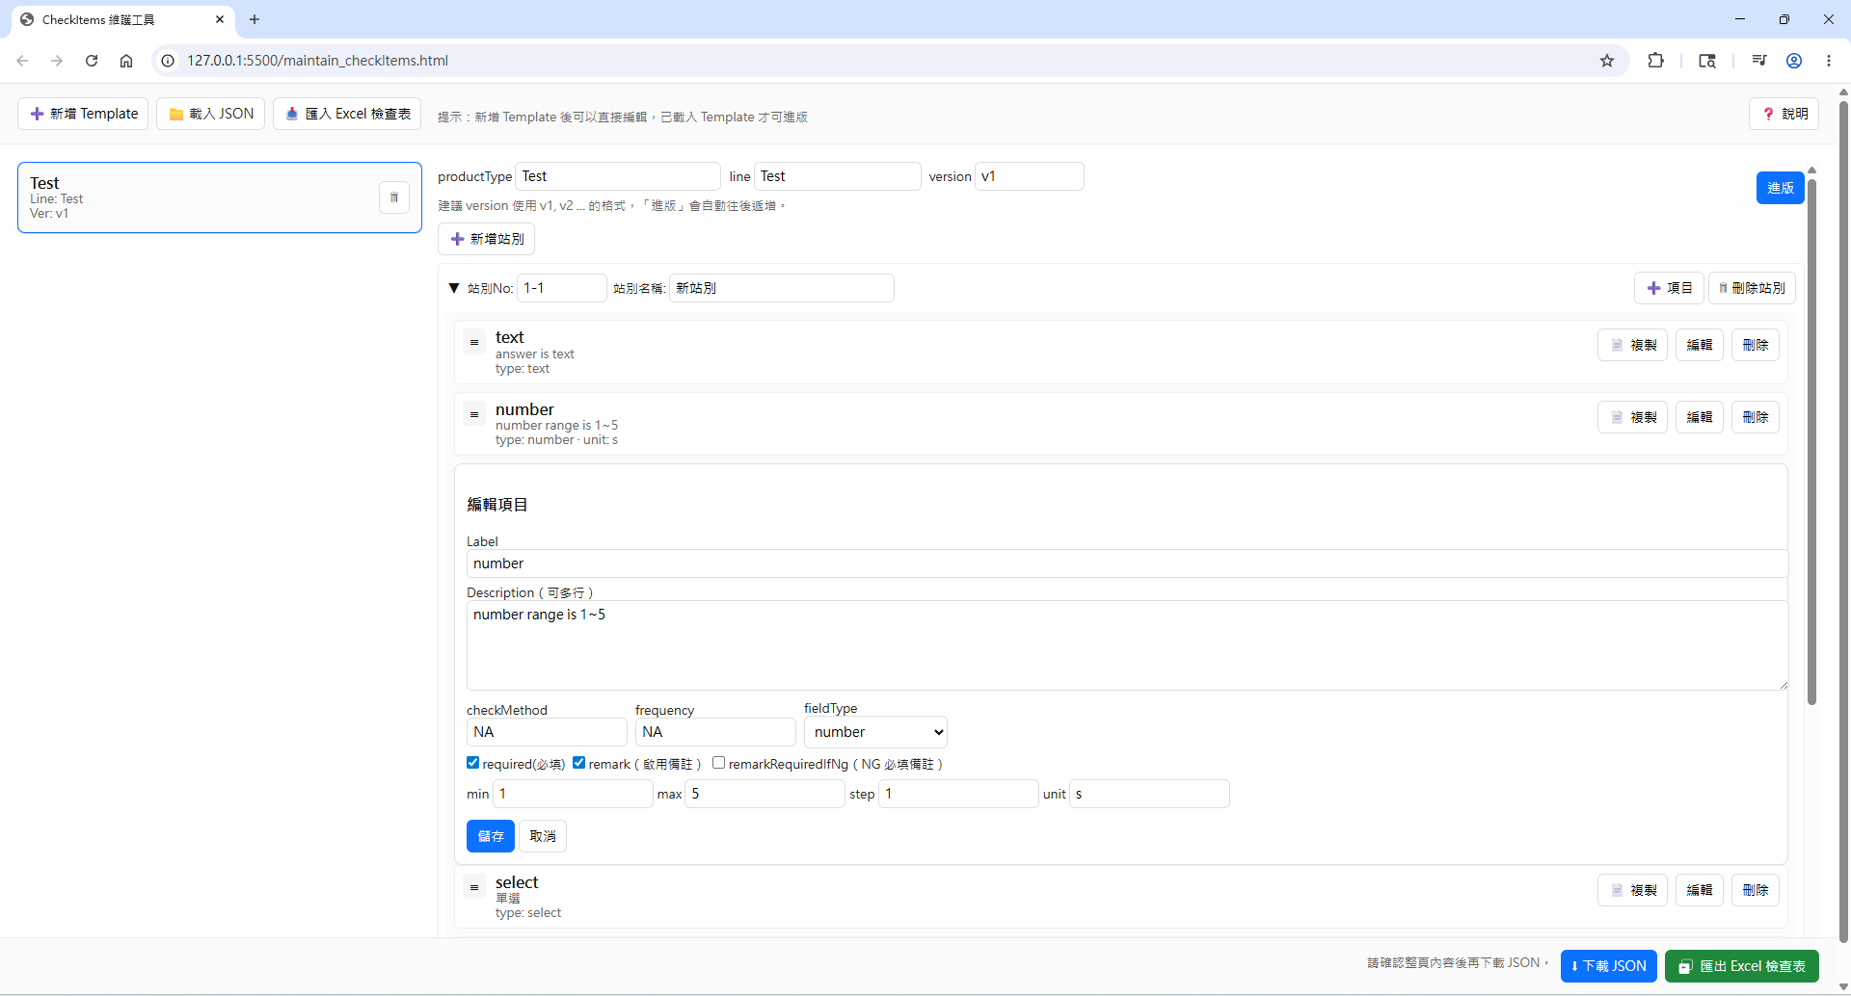
Task: Click the delete trash icon on Test template card
Action: click(x=393, y=197)
